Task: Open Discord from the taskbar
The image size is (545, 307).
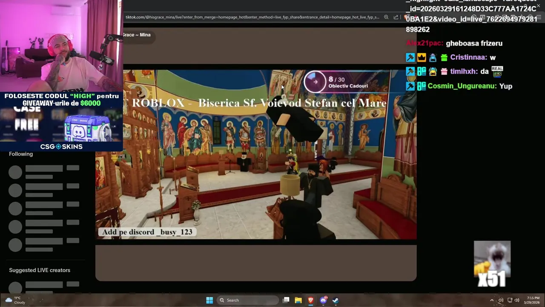Action: [x=323, y=300]
